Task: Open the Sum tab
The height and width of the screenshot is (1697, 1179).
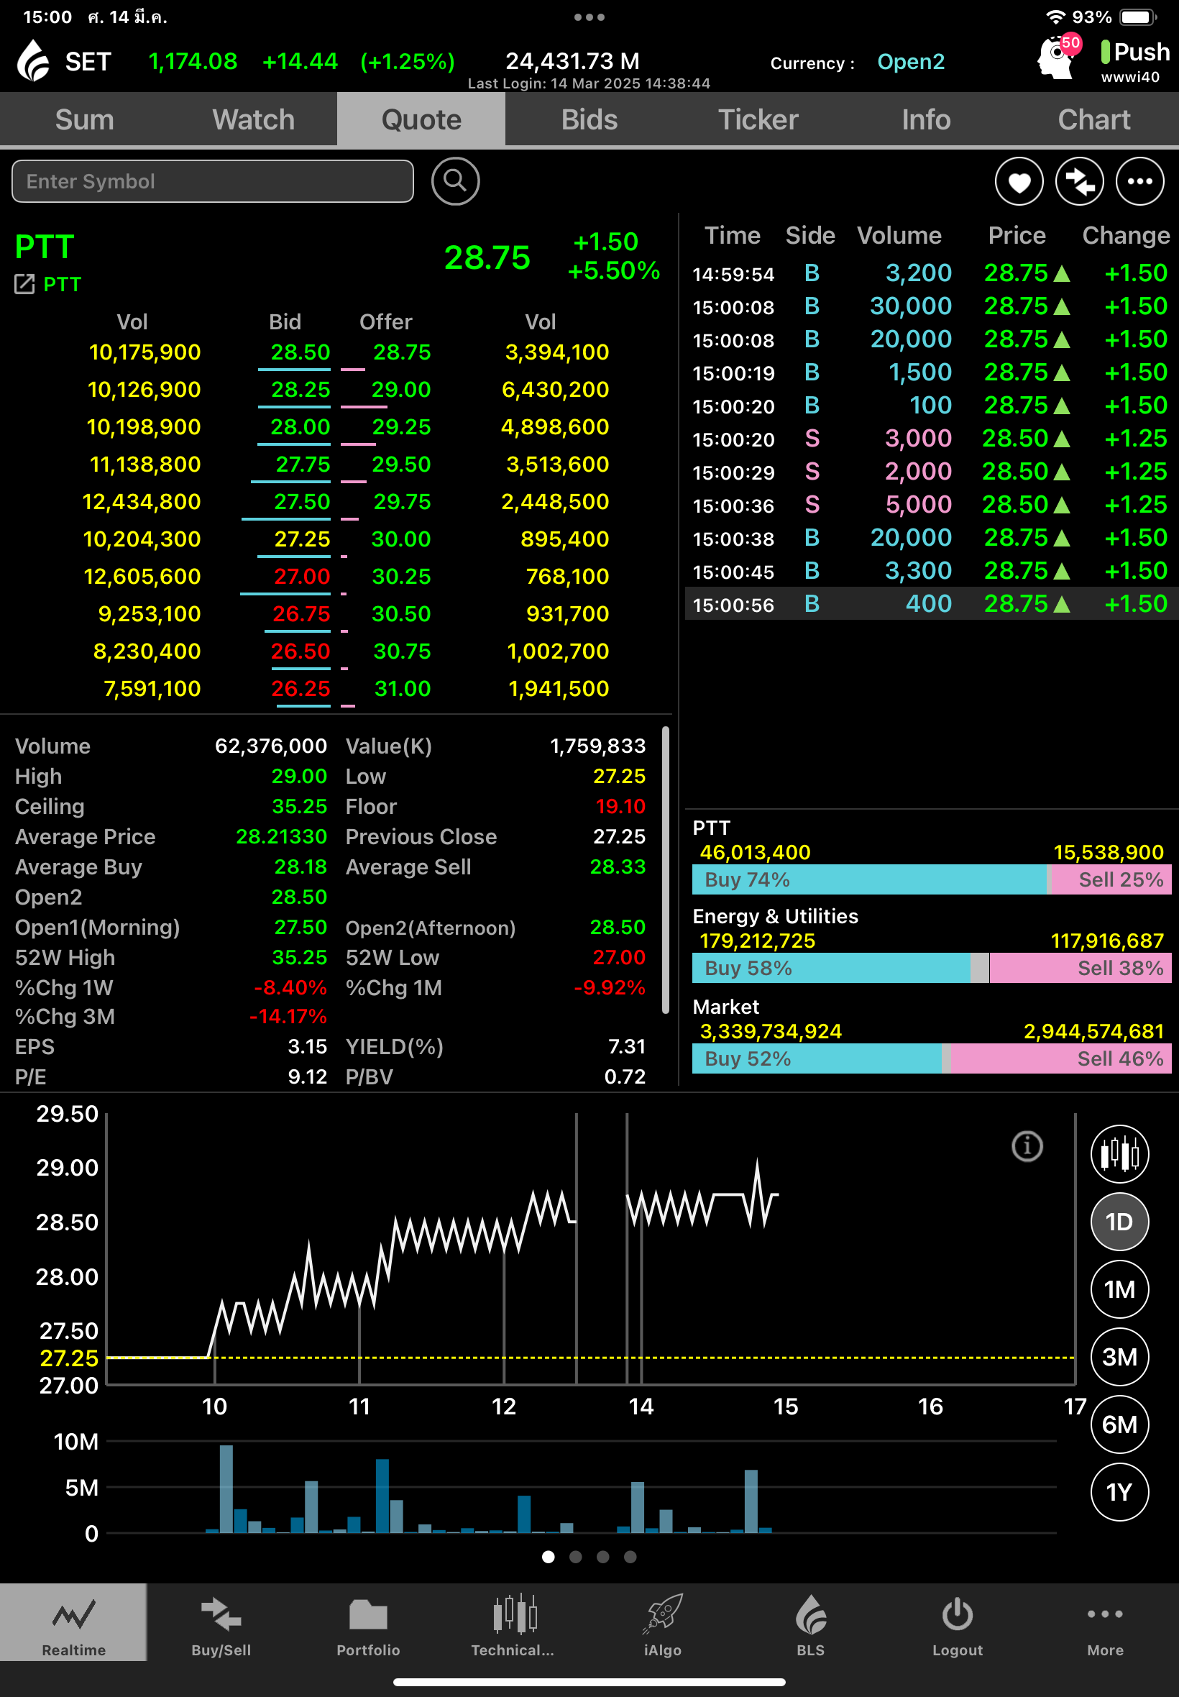Action: click(84, 119)
